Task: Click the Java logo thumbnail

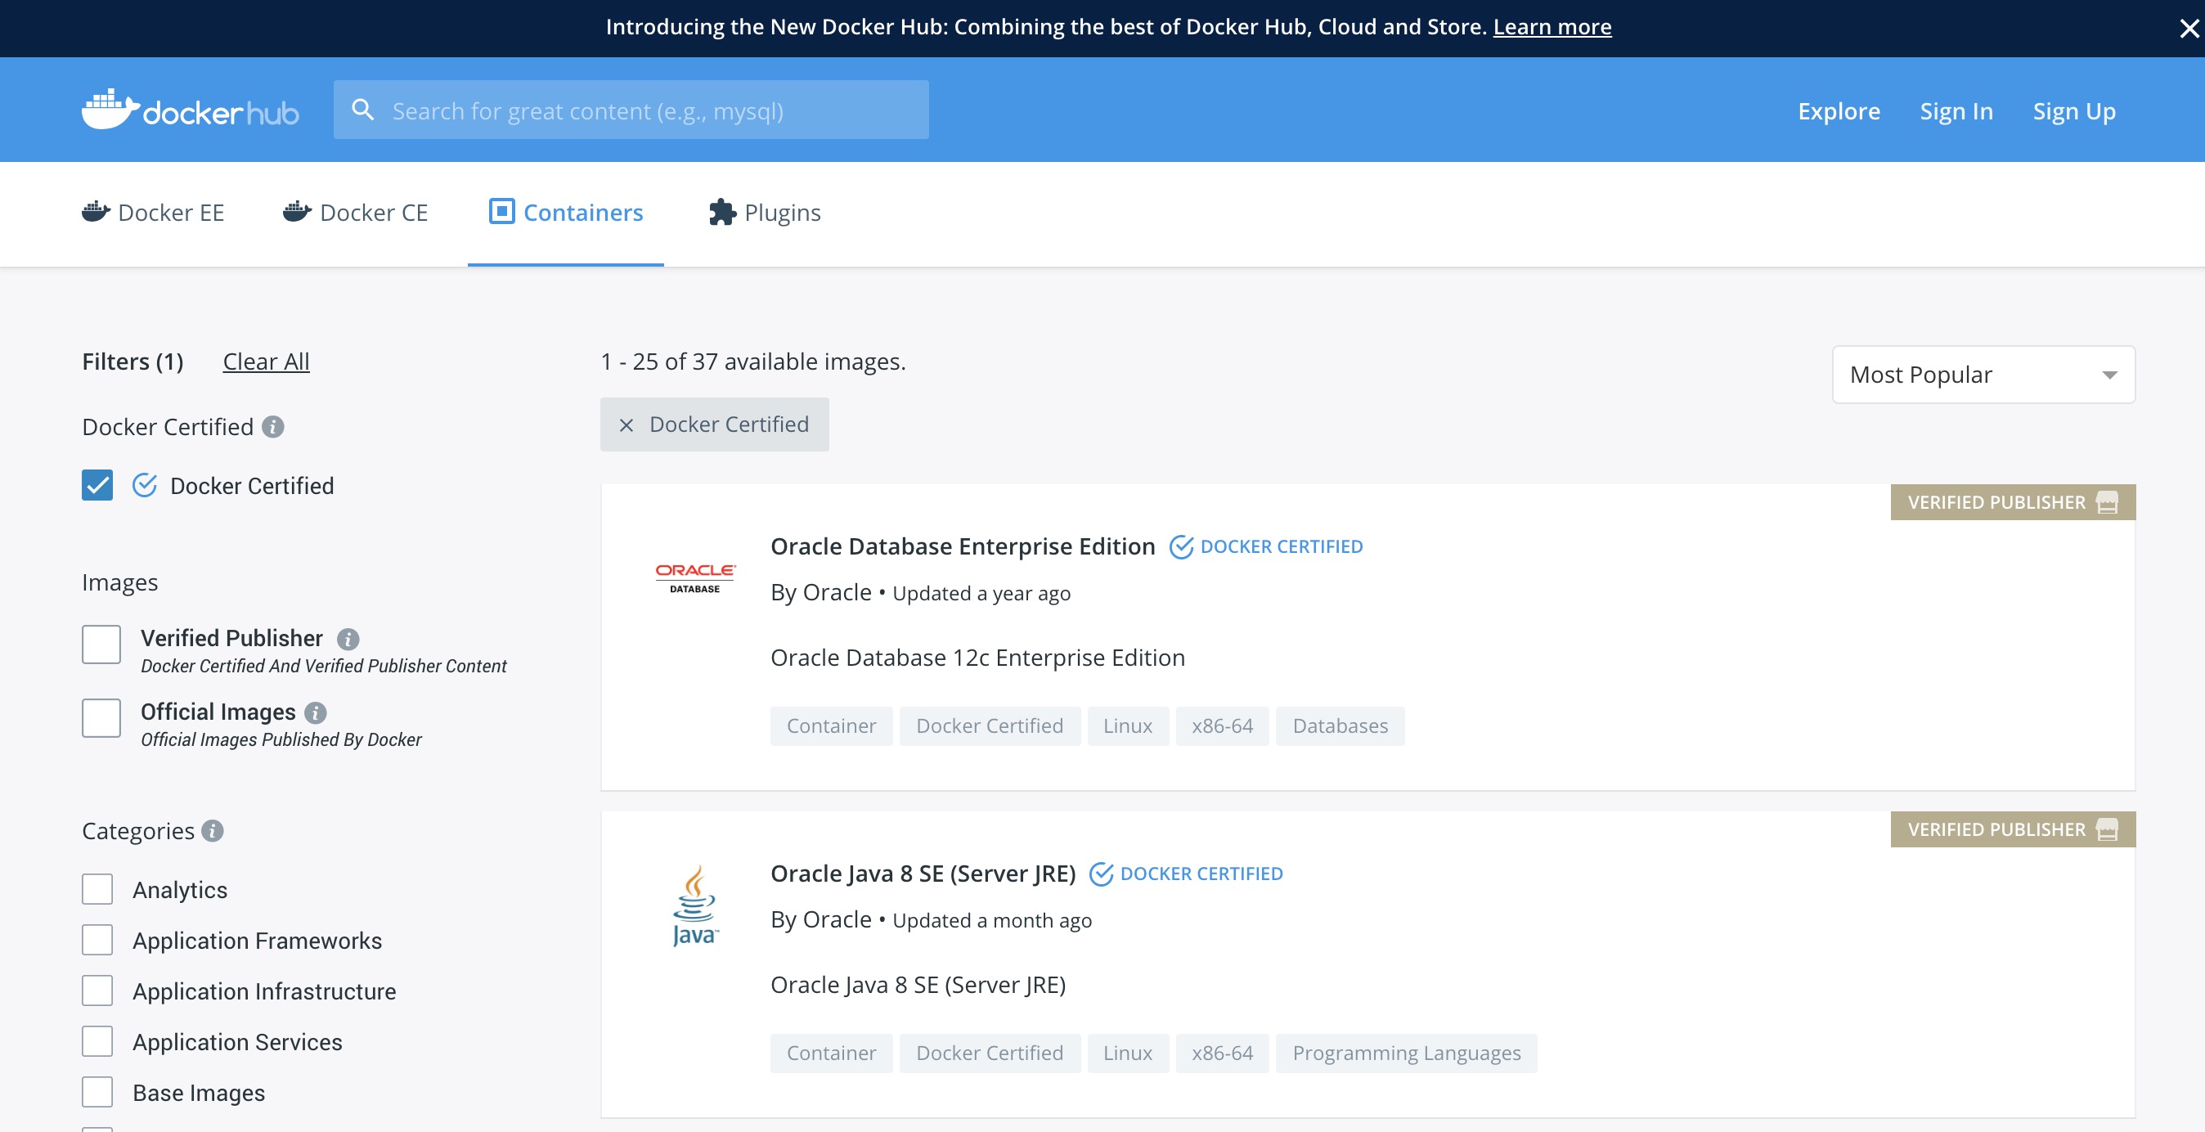Action: click(695, 905)
